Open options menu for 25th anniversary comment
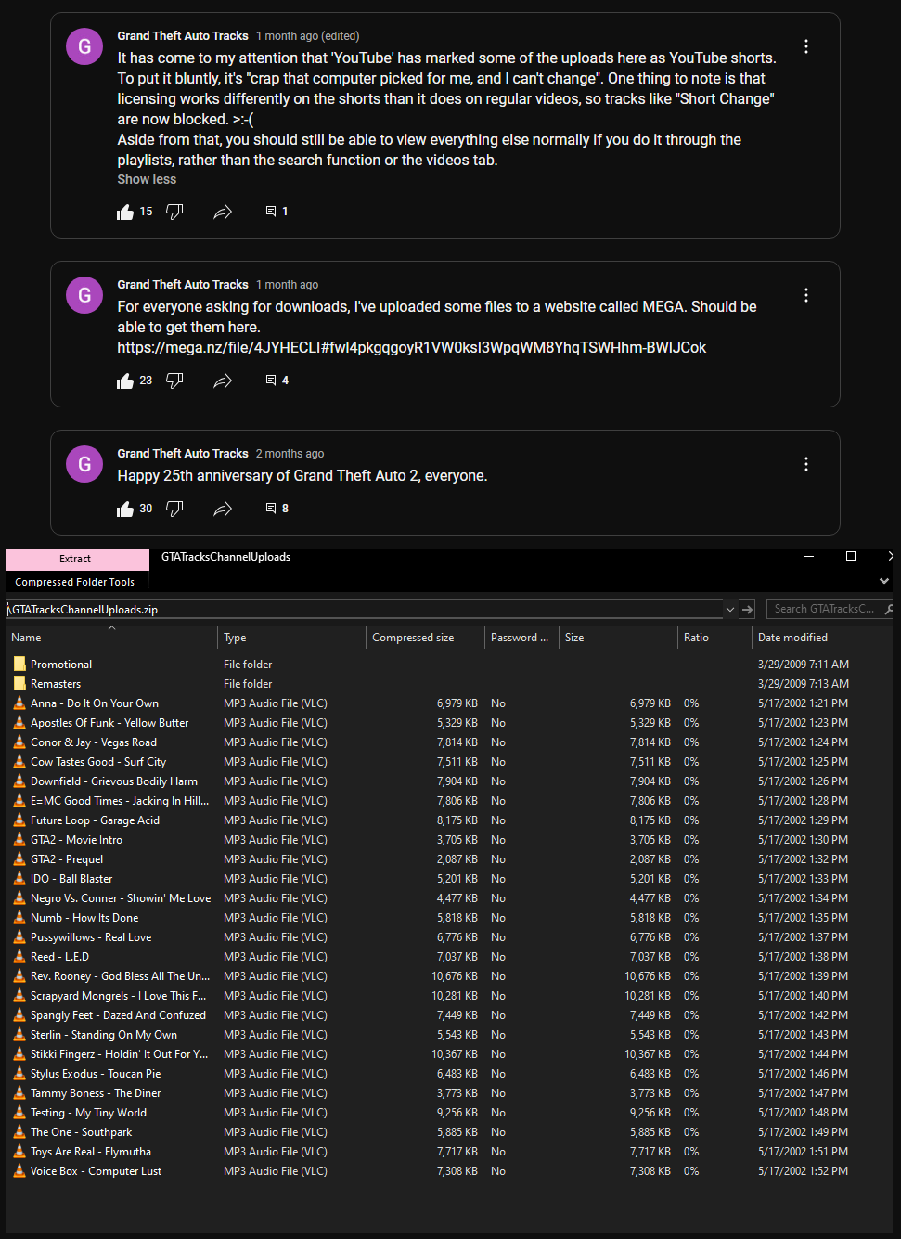 806,464
